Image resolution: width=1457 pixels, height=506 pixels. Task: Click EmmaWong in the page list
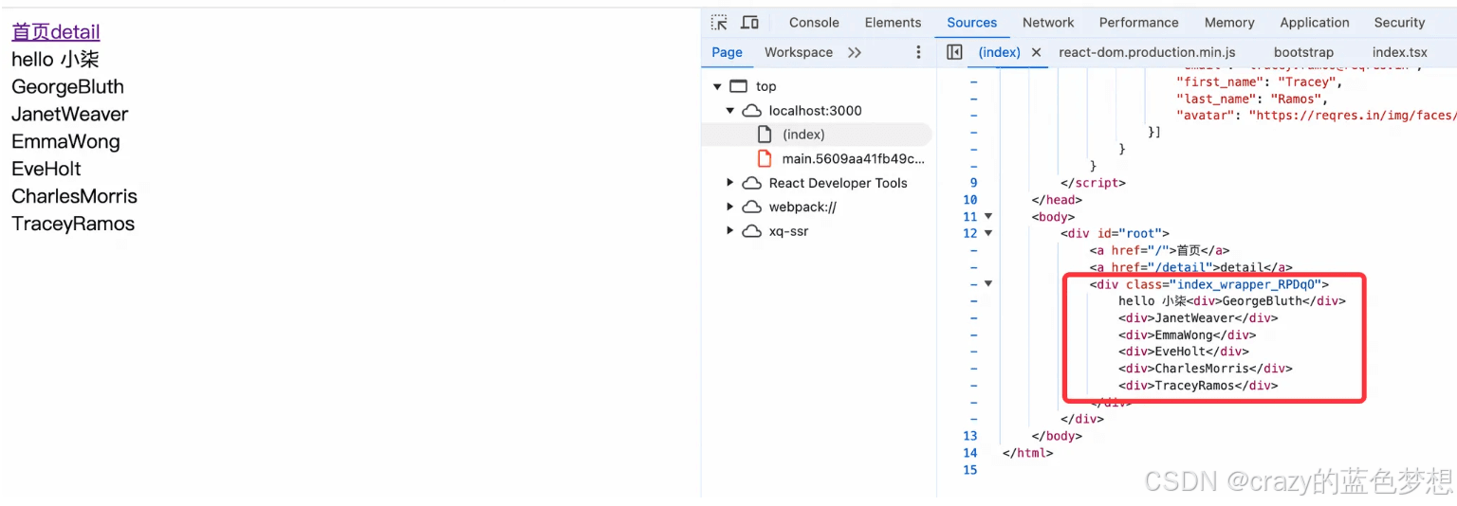click(65, 142)
